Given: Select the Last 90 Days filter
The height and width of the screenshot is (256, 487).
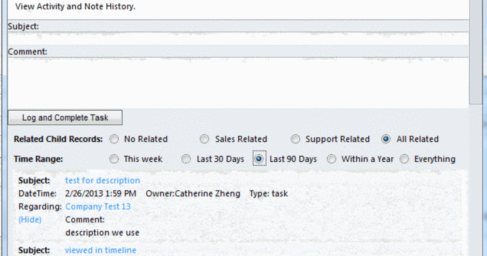Looking at the screenshot, I should click(x=259, y=159).
